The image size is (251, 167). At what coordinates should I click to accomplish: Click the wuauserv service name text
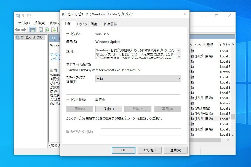pyautogui.click(x=102, y=34)
